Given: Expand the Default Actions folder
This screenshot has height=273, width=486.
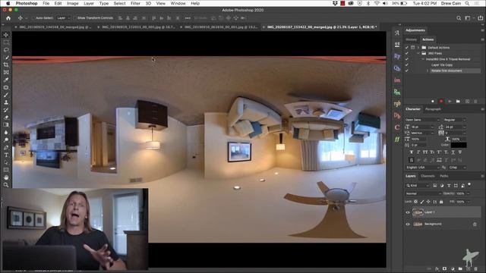Looking at the screenshot, I should tap(418, 48).
